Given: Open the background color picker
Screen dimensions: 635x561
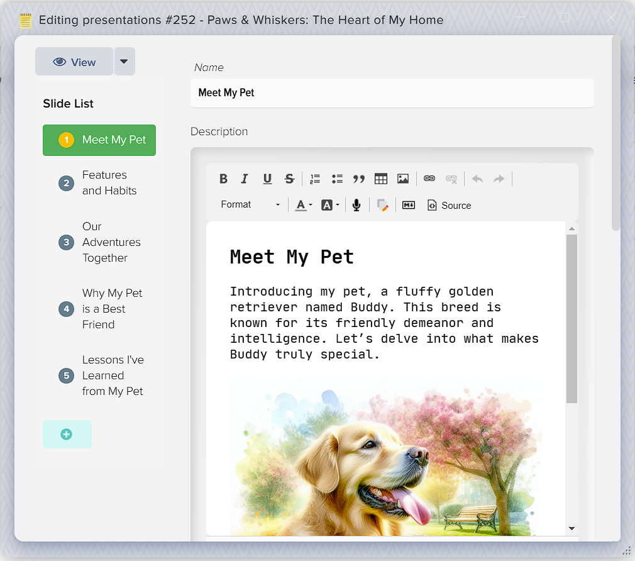Looking at the screenshot, I should 330,205.
